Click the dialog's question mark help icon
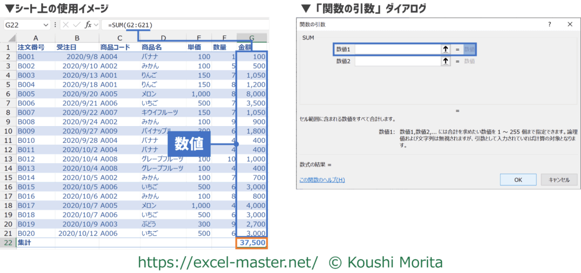The image size is (581, 273). click(x=549, y=24)
